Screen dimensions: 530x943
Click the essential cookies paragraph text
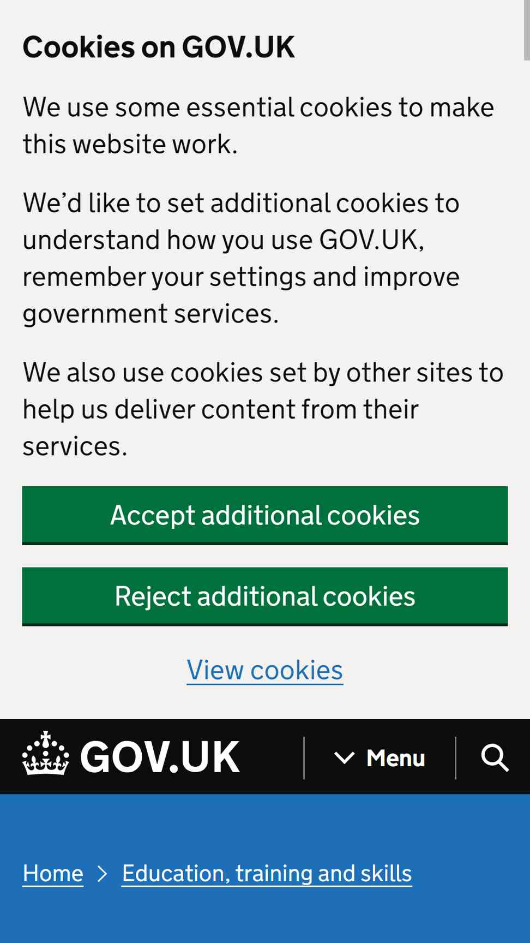point(258,126)
